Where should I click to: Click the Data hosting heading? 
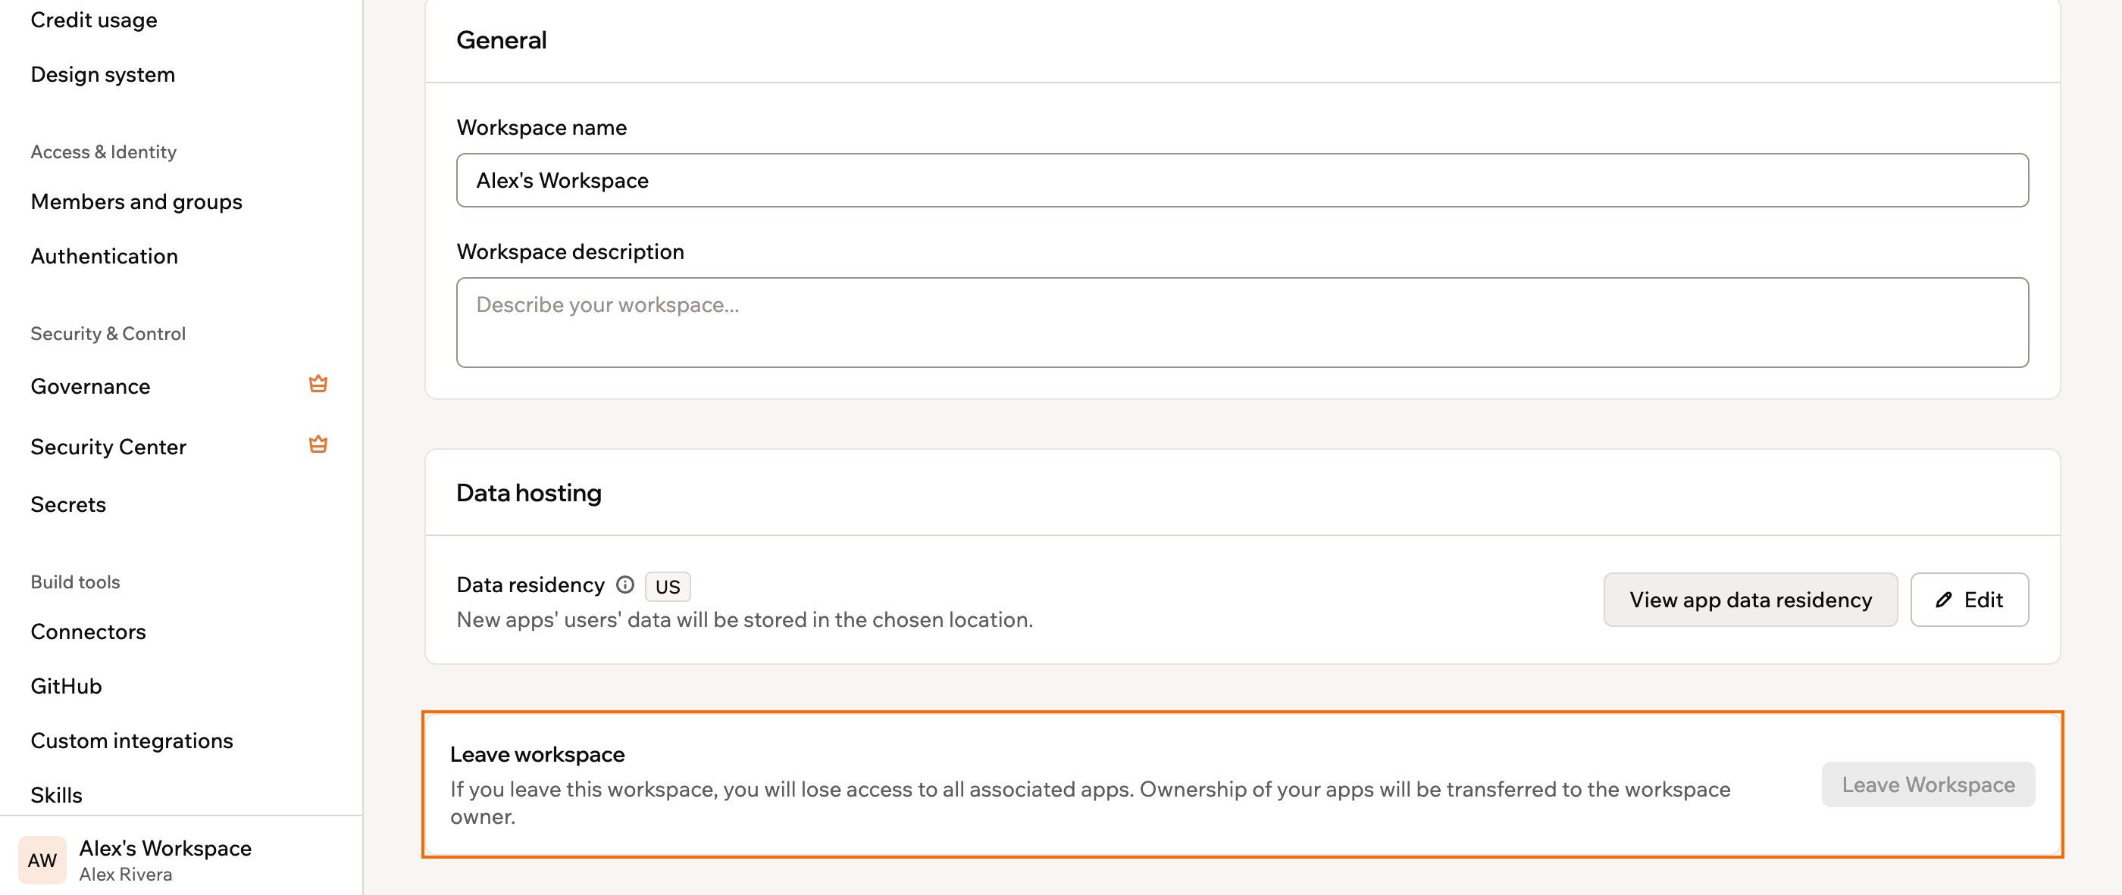[x=529, y=492]
